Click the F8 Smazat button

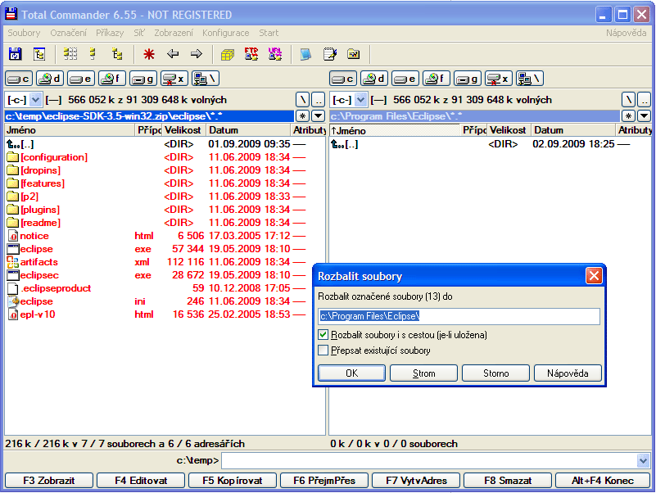(508, 481)
